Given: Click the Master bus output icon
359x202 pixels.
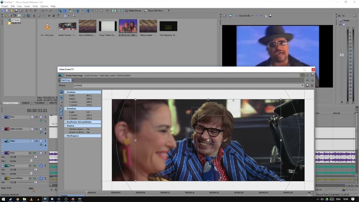Looking at the screenshot, I should pyautogui.click(x=340, y=20).
